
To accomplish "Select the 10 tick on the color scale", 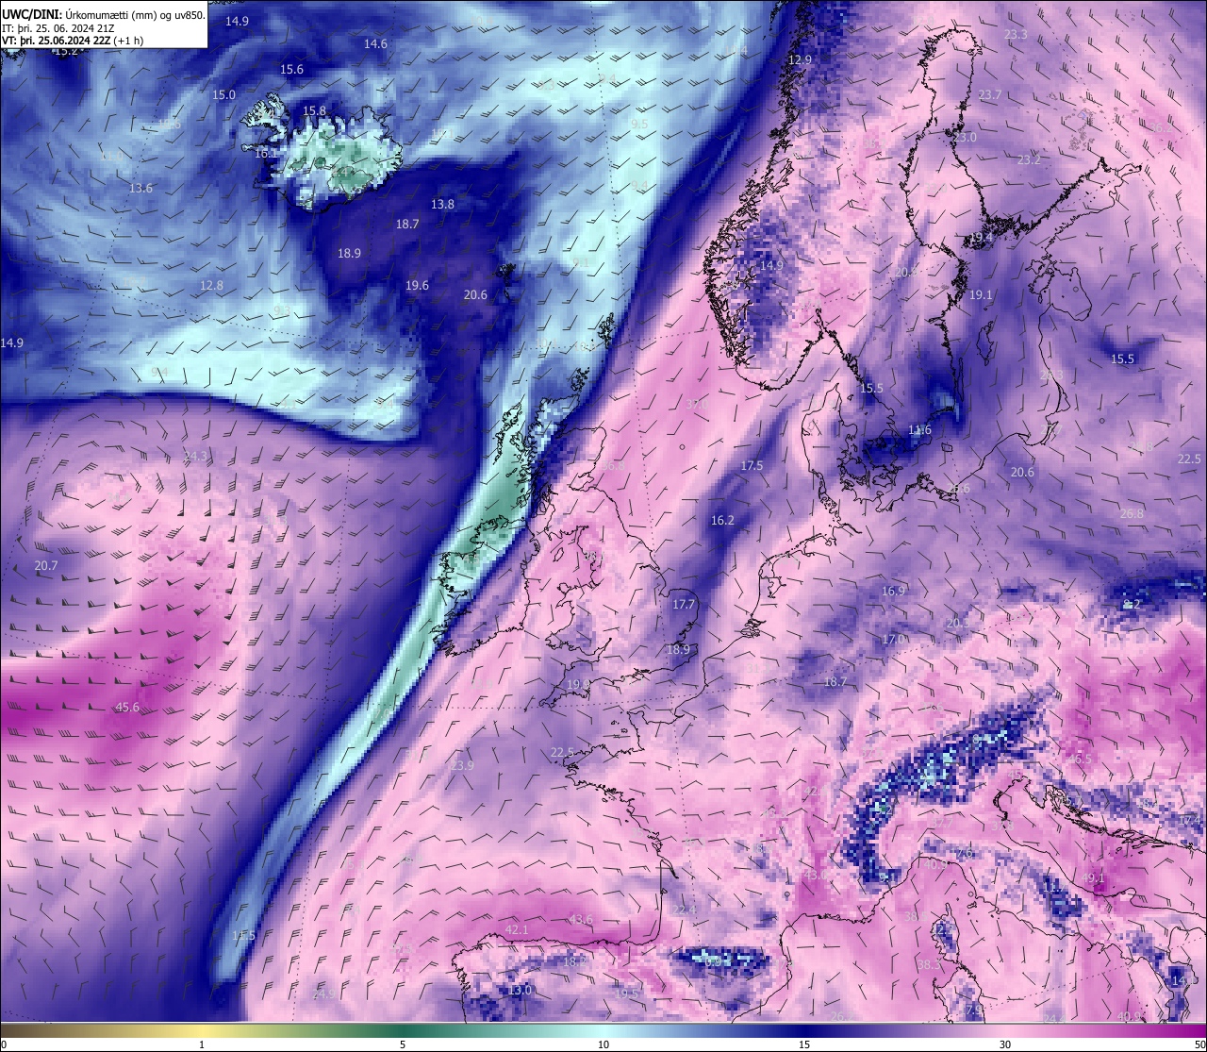I will (603, 1044).
